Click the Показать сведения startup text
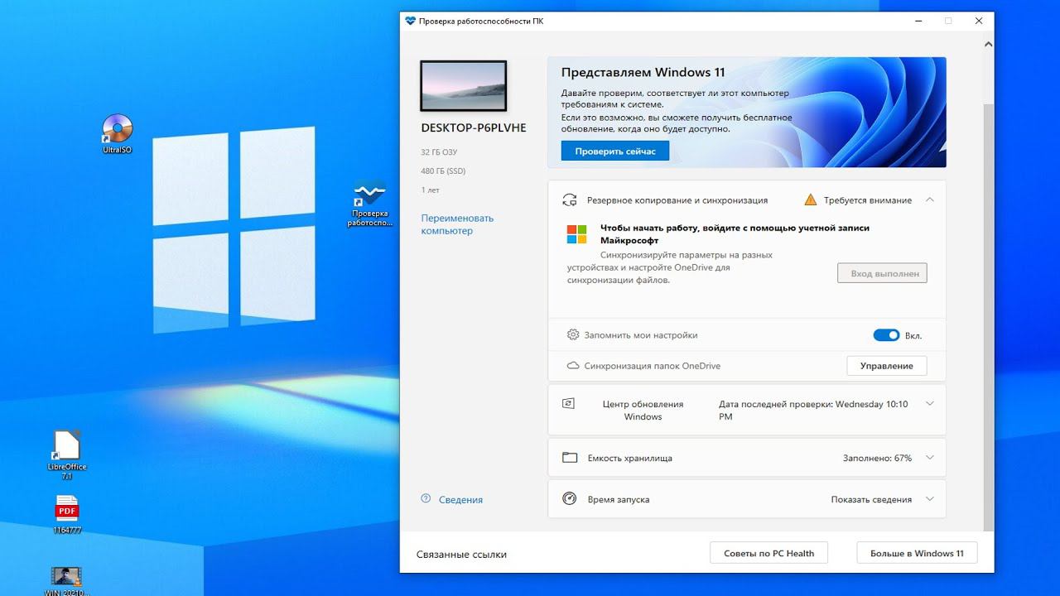The width and height of the screenshot is (1060, 596). tap(871, 499)
